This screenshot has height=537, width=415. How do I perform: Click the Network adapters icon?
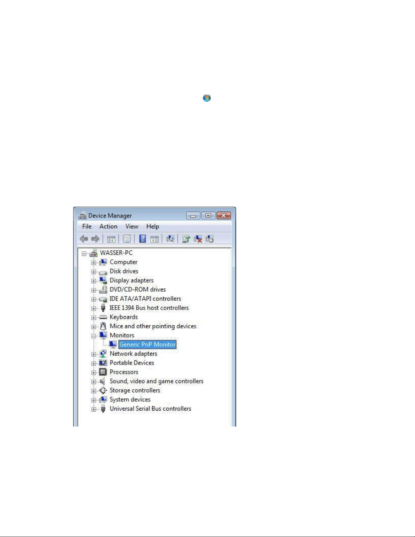click(x=103, y=354)
